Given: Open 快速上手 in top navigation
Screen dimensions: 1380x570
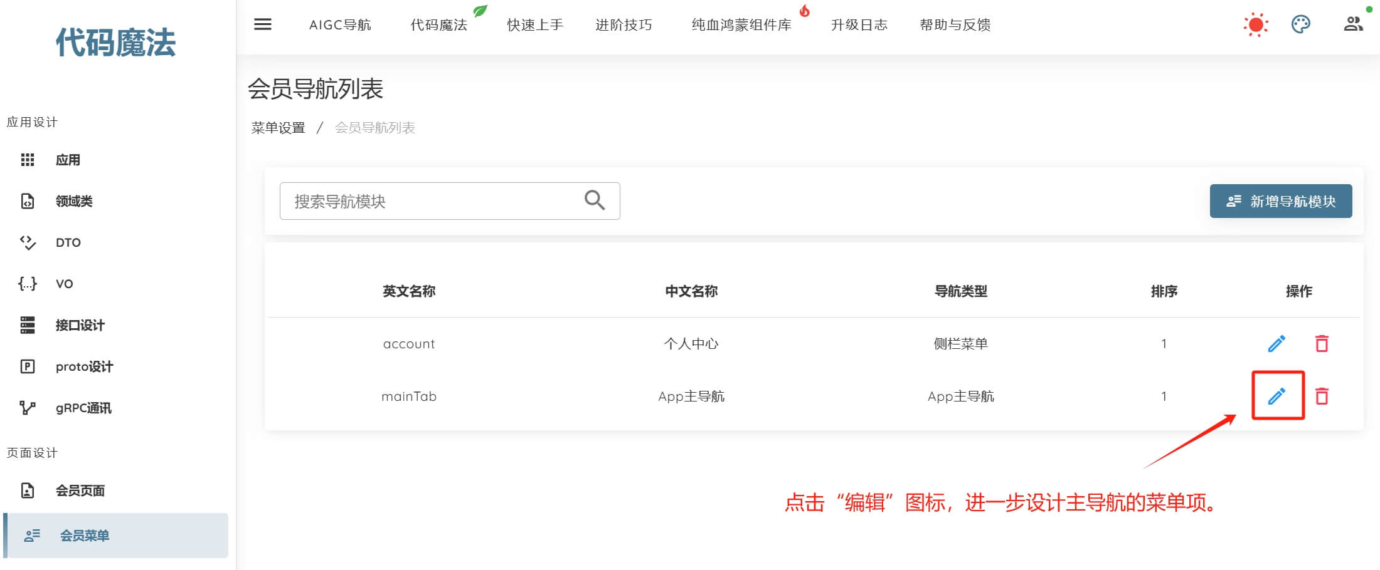Looking at the screenshot, I should (535, 25).
